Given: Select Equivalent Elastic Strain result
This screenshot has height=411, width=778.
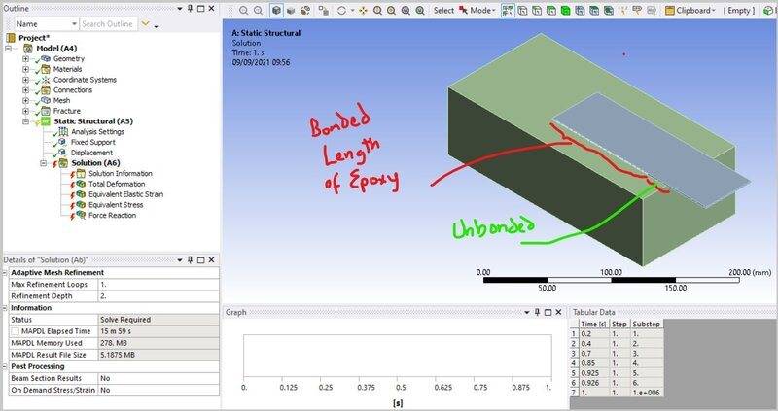Looking at the screenshot, I should [x=125, y=194].
